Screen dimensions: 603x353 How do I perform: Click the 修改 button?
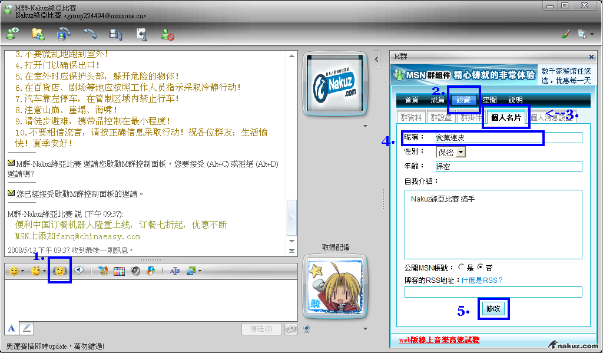pos(493,308)
